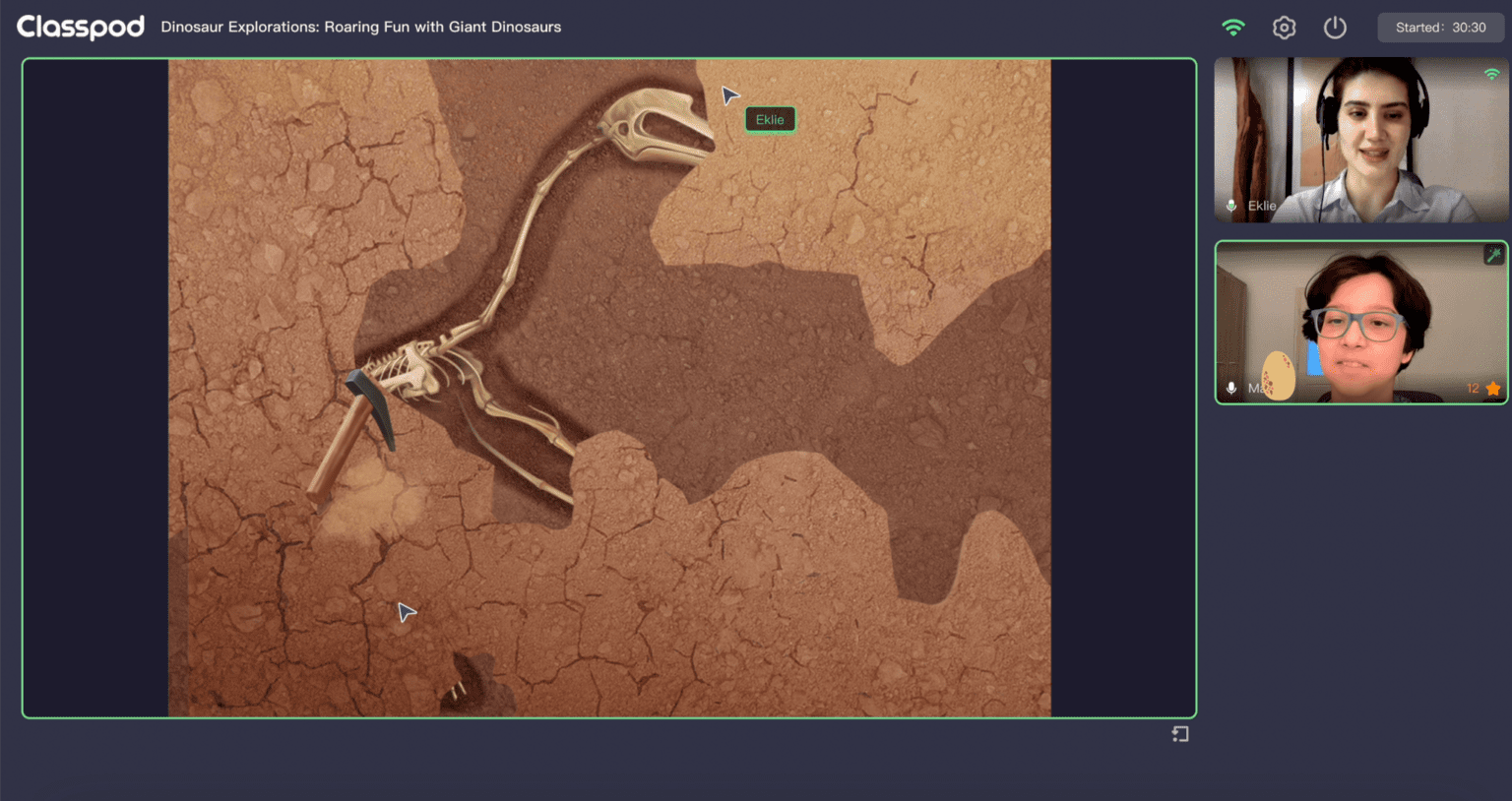The image size is (1512, 801).
Task: Toggle Eklie's microphone icon
Action: click(1231, 206)
